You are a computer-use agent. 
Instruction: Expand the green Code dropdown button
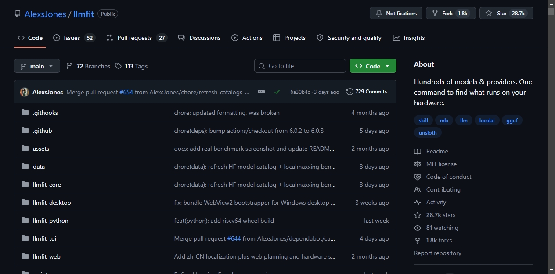click(373, 66)
